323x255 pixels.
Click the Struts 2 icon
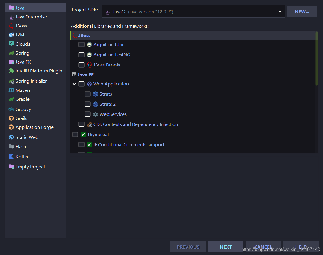tap(96, 104)
